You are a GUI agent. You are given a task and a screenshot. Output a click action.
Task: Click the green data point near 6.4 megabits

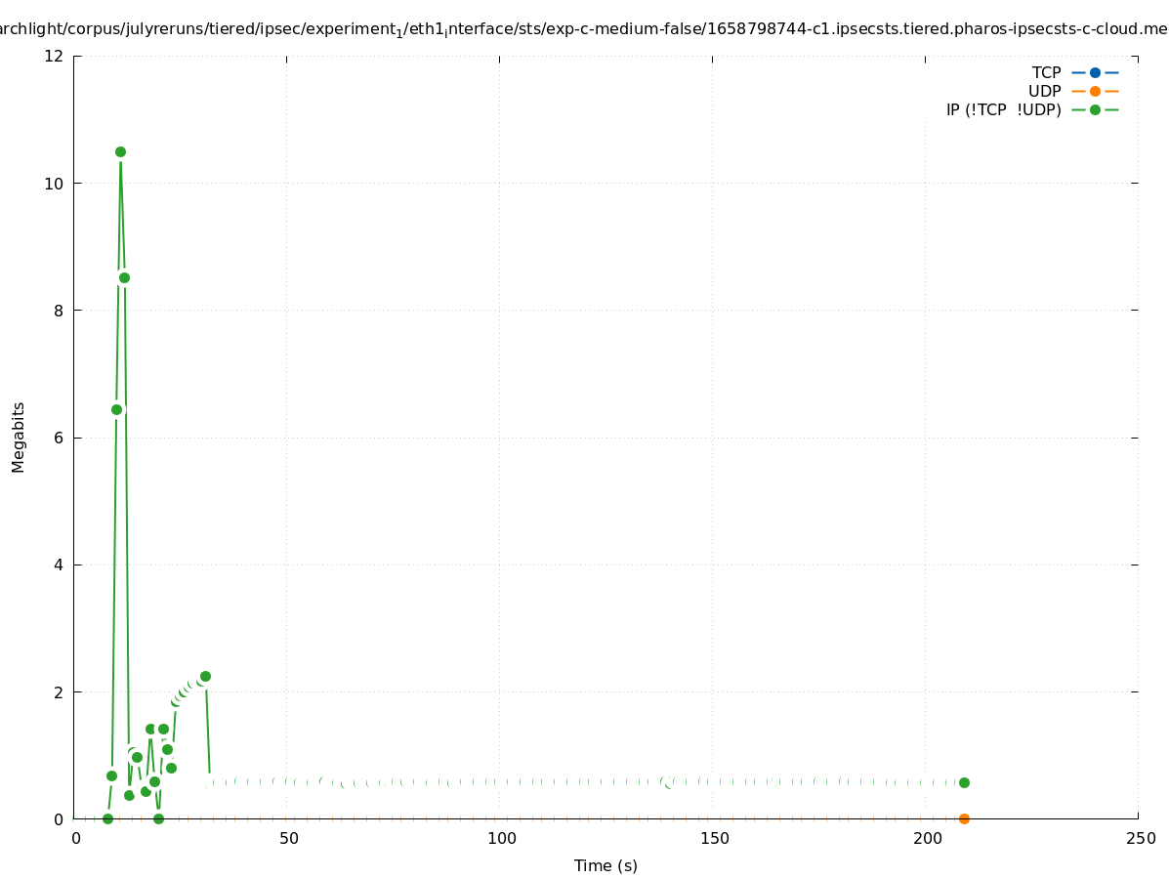(116, 409)
